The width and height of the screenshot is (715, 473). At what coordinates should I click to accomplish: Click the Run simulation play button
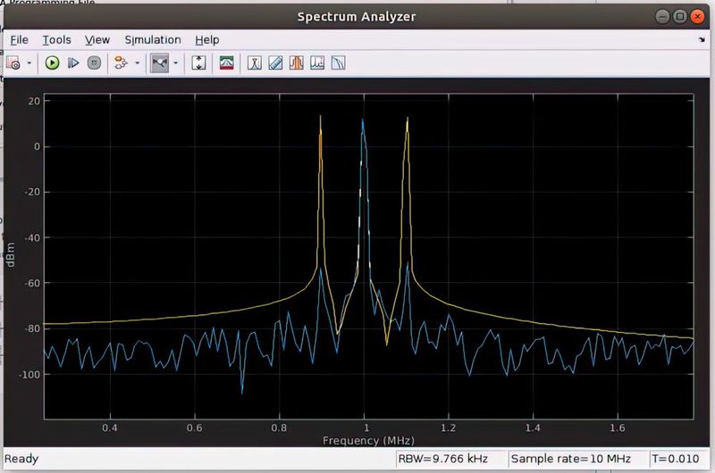pos(52,63)
